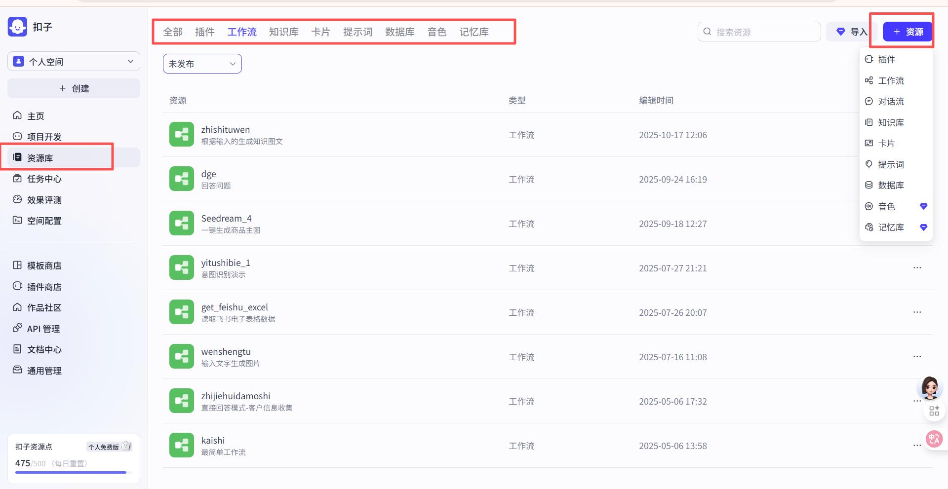Open the more options for get_feishu_excel
Image resolution: width=948 pixels, height=489 pixels.
tap(917, 312)
